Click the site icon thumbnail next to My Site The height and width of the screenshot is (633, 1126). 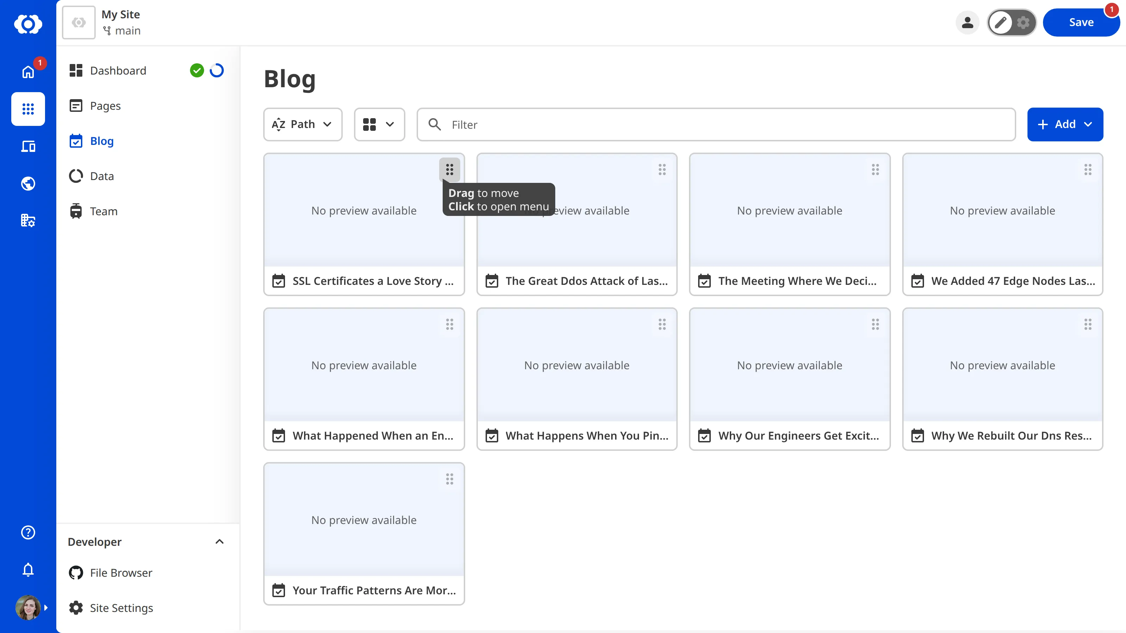pyautogui.click(x=79, y=23)
